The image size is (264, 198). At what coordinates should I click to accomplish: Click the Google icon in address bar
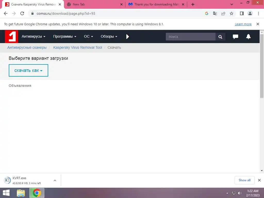pos(207,13)
